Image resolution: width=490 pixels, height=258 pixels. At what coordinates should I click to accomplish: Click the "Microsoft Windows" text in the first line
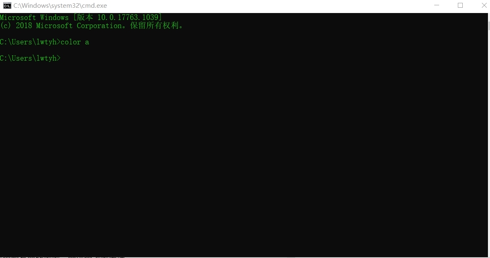click(x=34, y=17)
